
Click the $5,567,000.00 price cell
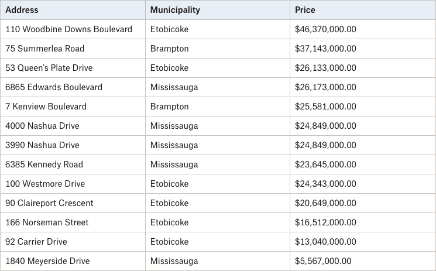click(363, 261)
